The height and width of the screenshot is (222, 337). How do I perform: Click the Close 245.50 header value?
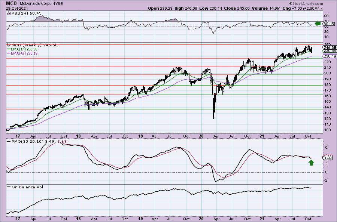tap(237, 8)
